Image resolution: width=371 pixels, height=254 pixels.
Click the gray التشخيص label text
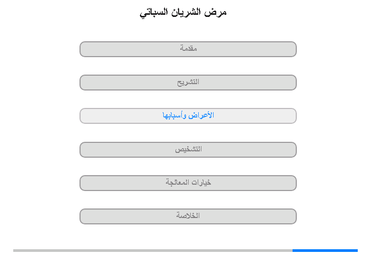(188, 149)
